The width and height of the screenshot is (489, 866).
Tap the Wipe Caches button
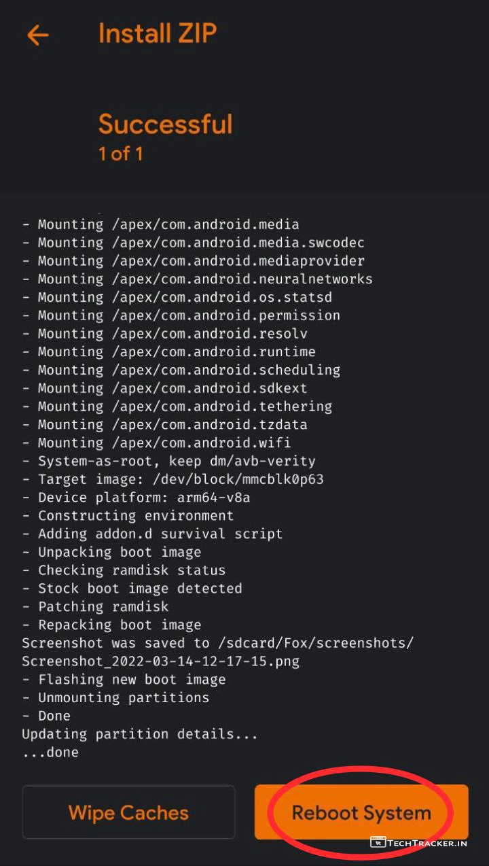pos(128,812)
